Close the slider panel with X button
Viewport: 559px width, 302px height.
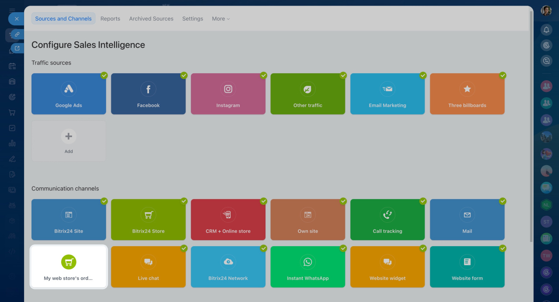(16, 19)
